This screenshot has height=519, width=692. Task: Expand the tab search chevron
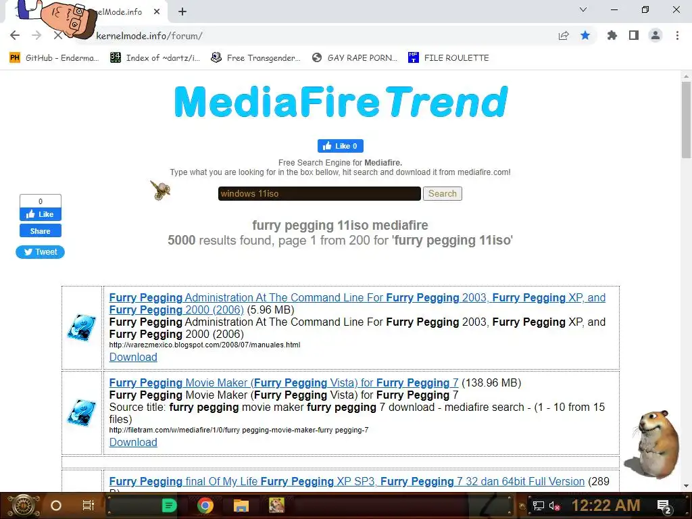(583, 9)
